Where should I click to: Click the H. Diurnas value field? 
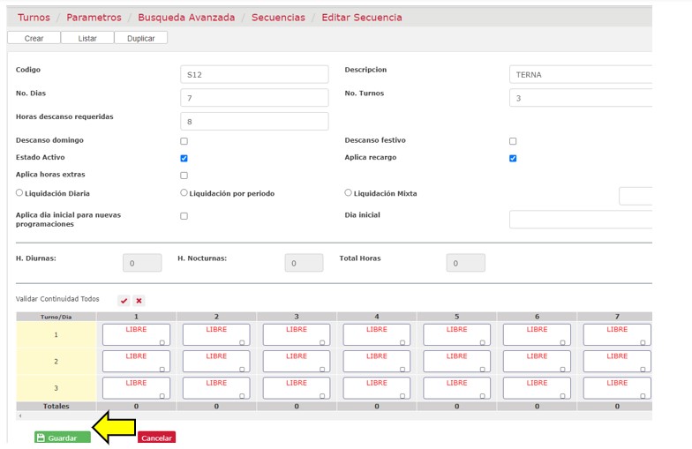coord(142,263)
